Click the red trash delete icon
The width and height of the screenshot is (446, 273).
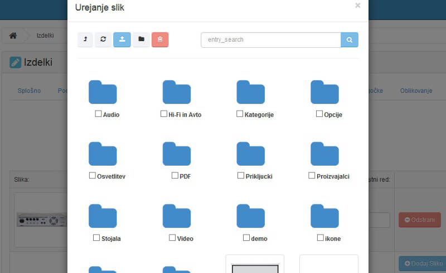pos(160,39)
